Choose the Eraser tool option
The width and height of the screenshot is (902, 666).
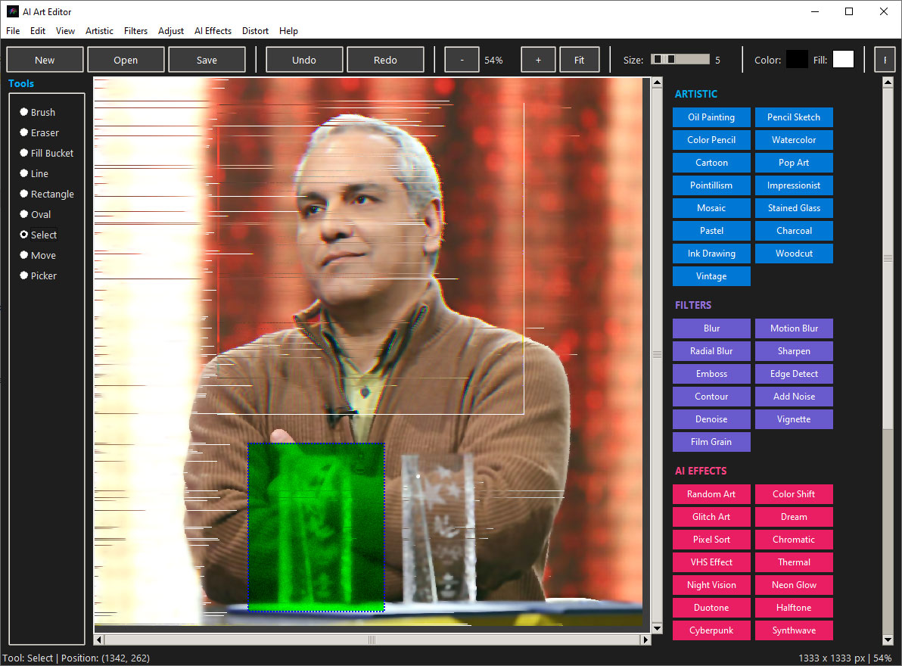click(x=39, y=133)
